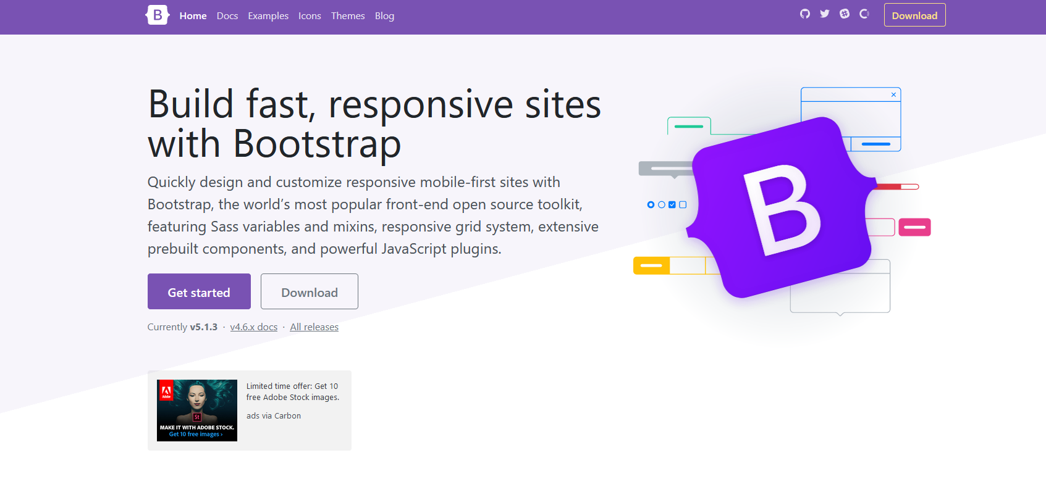Open the Examples nav item

tap(268, 16)
